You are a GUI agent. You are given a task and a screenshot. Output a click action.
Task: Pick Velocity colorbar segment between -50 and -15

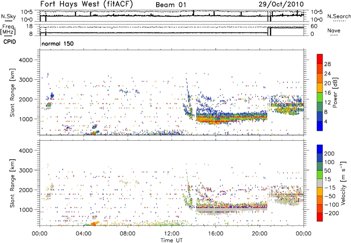tap(320, 192)
